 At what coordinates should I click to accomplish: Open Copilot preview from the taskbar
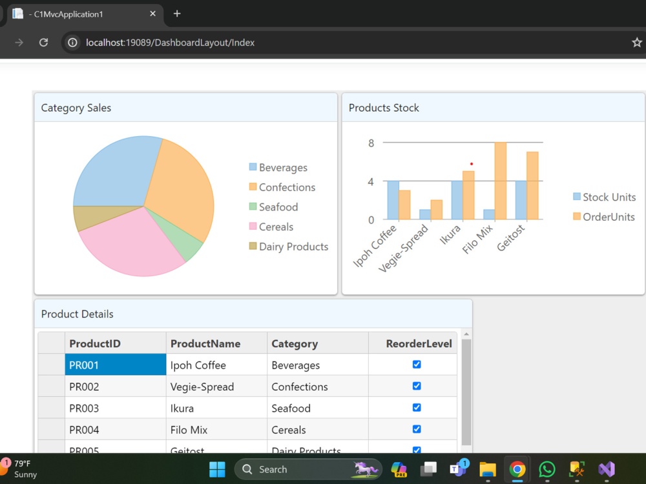point(399,469)
